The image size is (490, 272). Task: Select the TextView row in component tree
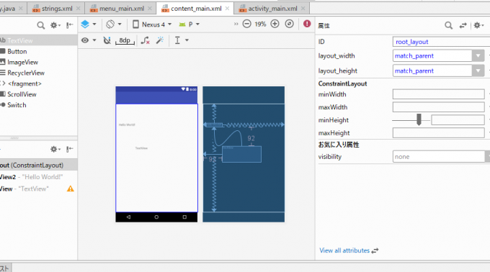pyautogui.click(x=38, y=189)
